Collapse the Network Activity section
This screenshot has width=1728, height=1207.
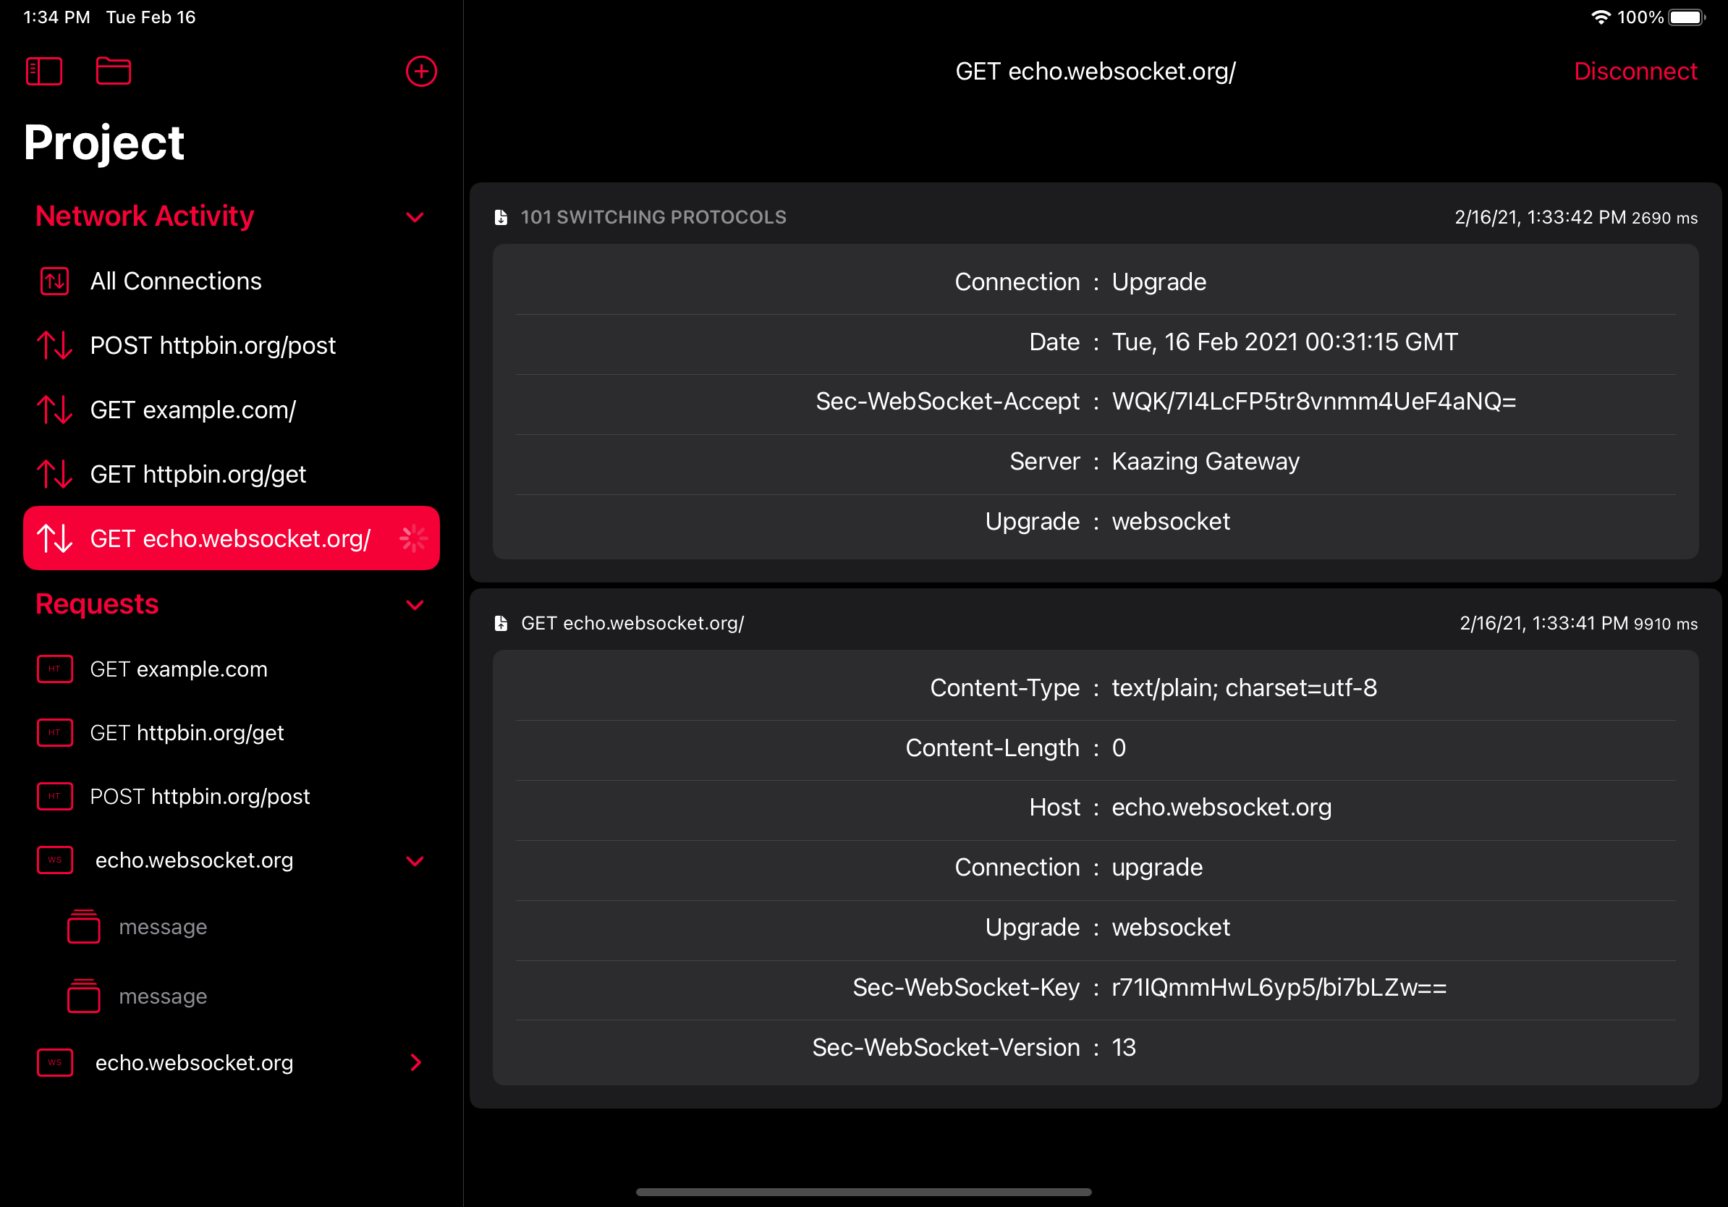click(x=415, y=218)
